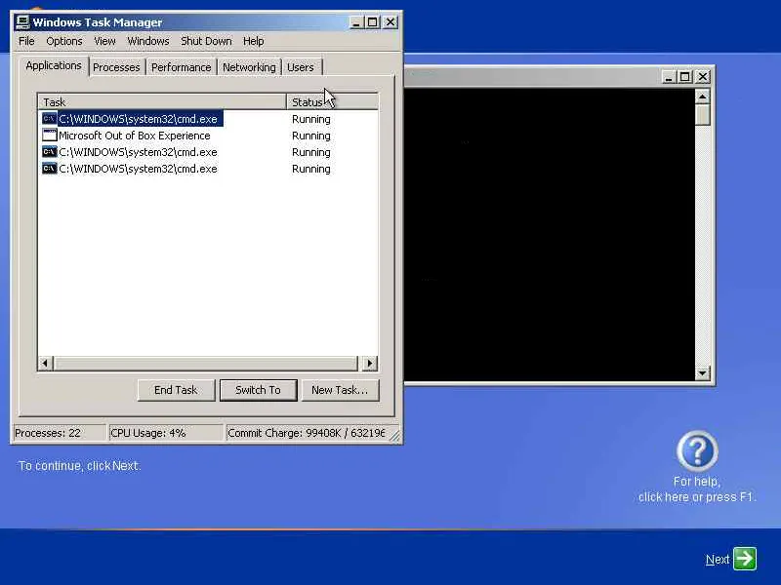
Task: Click the blue question mark help icon
Action: [x=697, y=451]
